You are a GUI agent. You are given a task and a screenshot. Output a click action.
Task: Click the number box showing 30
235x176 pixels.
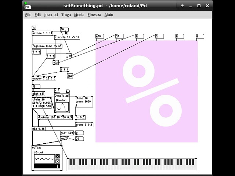65,29
